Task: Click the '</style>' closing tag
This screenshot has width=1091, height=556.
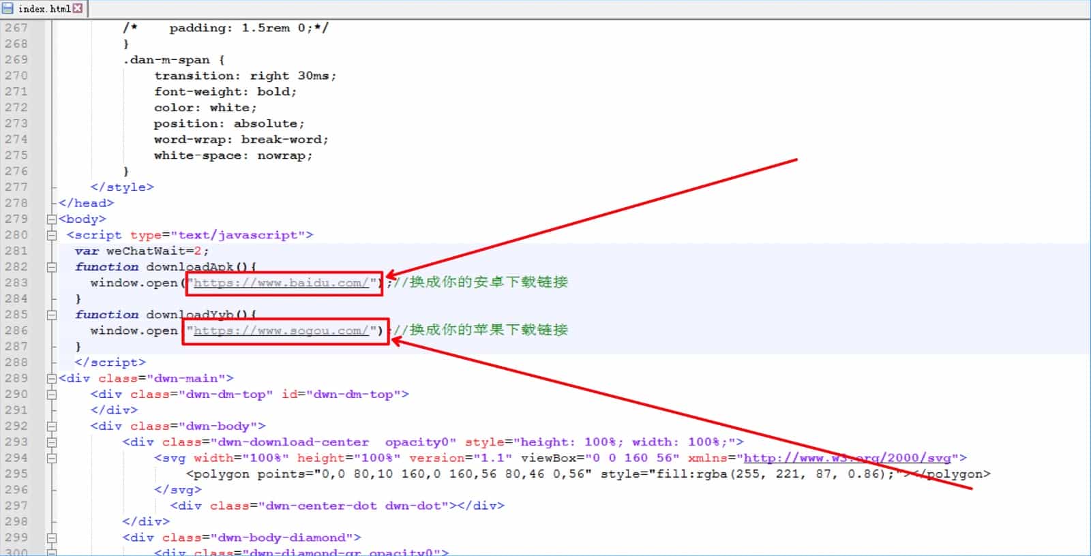Action: pos(122,187)
